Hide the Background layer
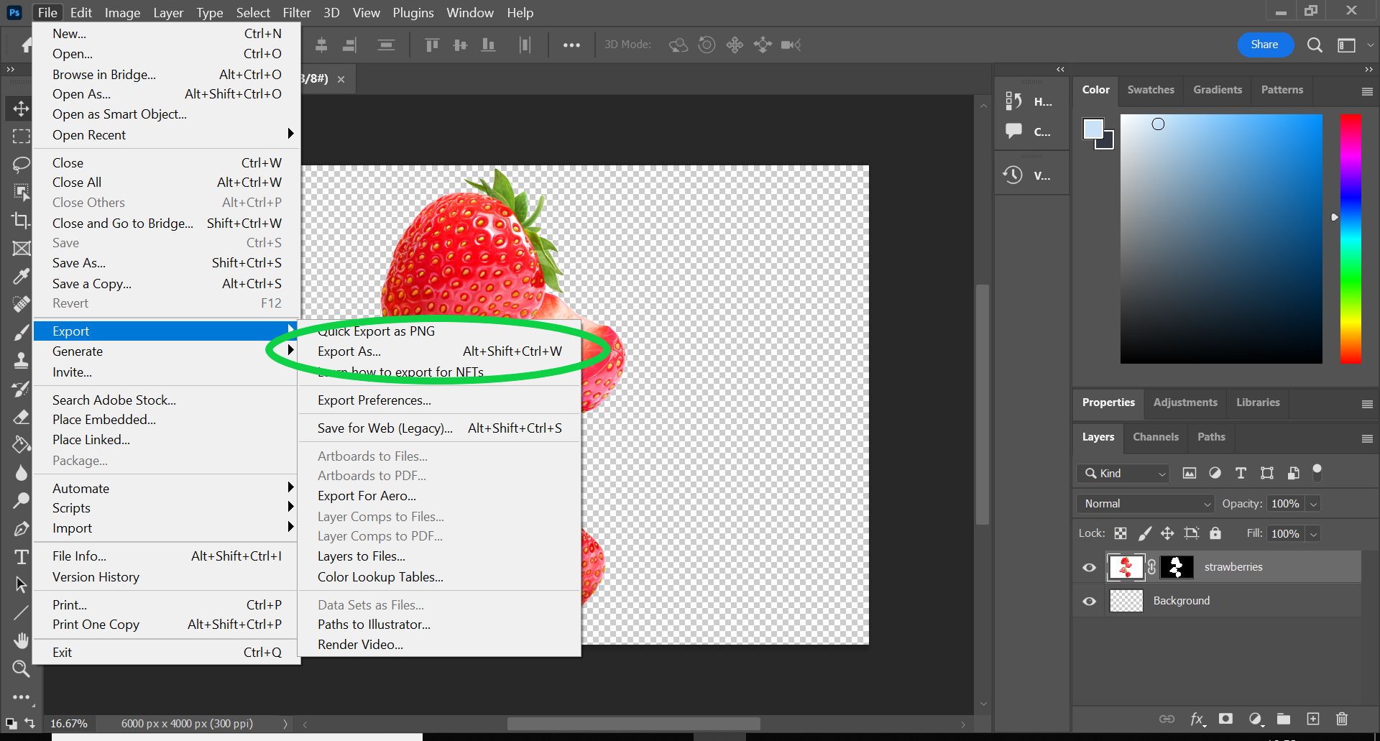 [1090, 601]
